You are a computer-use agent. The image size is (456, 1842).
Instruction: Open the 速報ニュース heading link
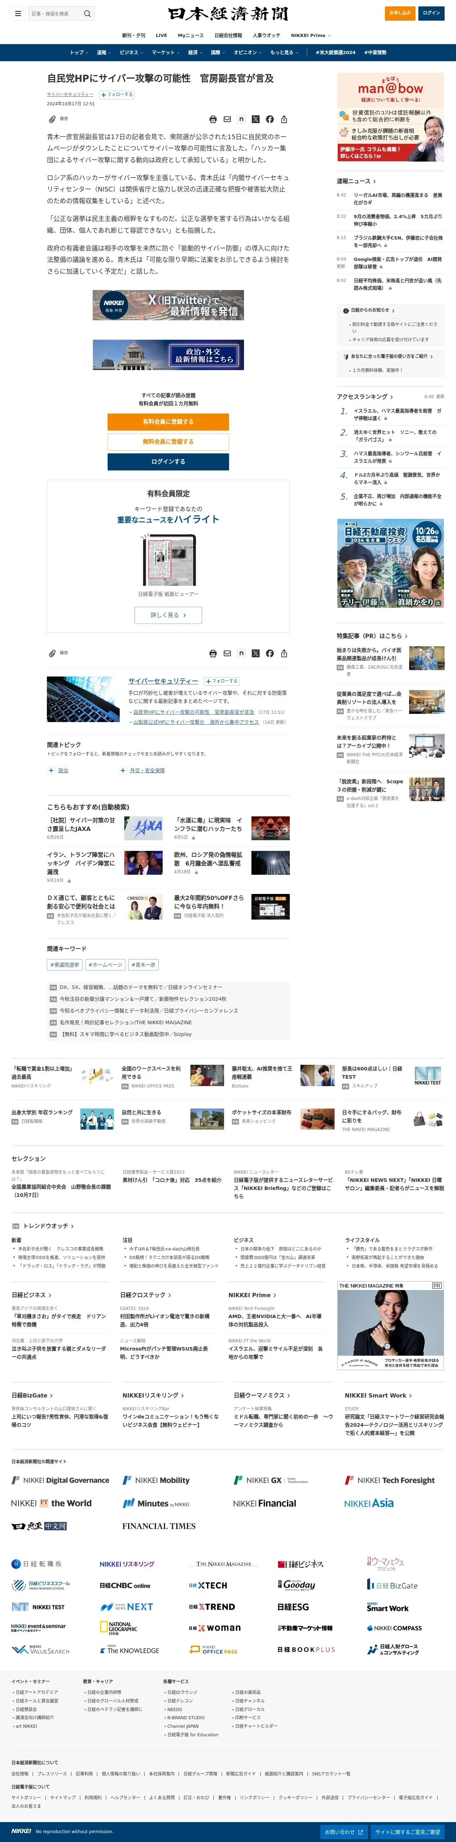click(355, 181)
